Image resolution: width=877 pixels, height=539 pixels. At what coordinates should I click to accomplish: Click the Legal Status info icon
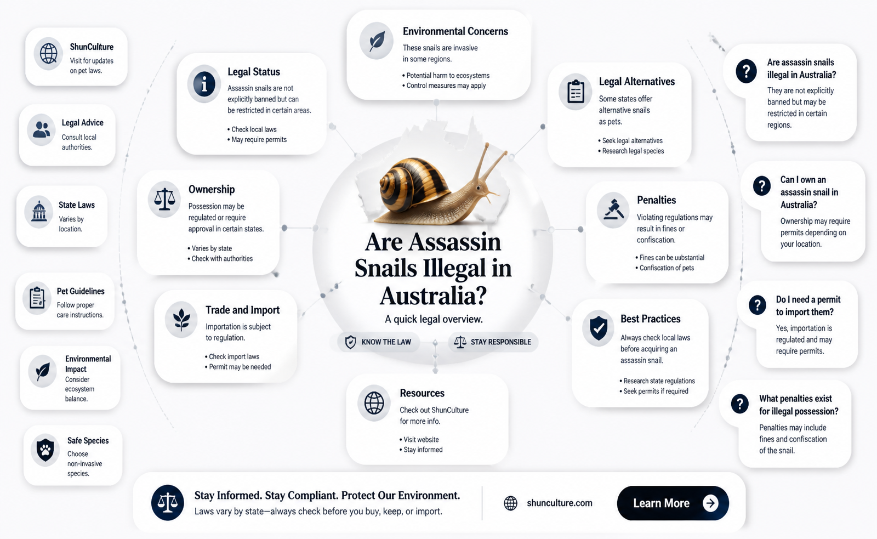pos(204,84)
